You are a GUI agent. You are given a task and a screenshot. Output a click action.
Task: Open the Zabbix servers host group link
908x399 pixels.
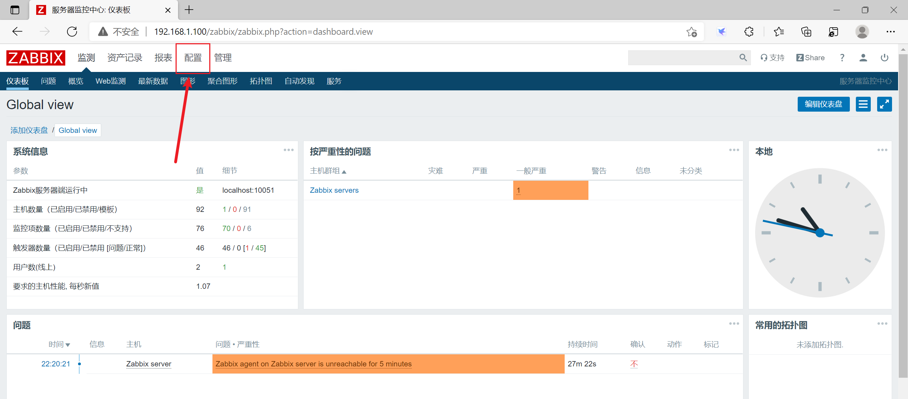pos(334,190)
